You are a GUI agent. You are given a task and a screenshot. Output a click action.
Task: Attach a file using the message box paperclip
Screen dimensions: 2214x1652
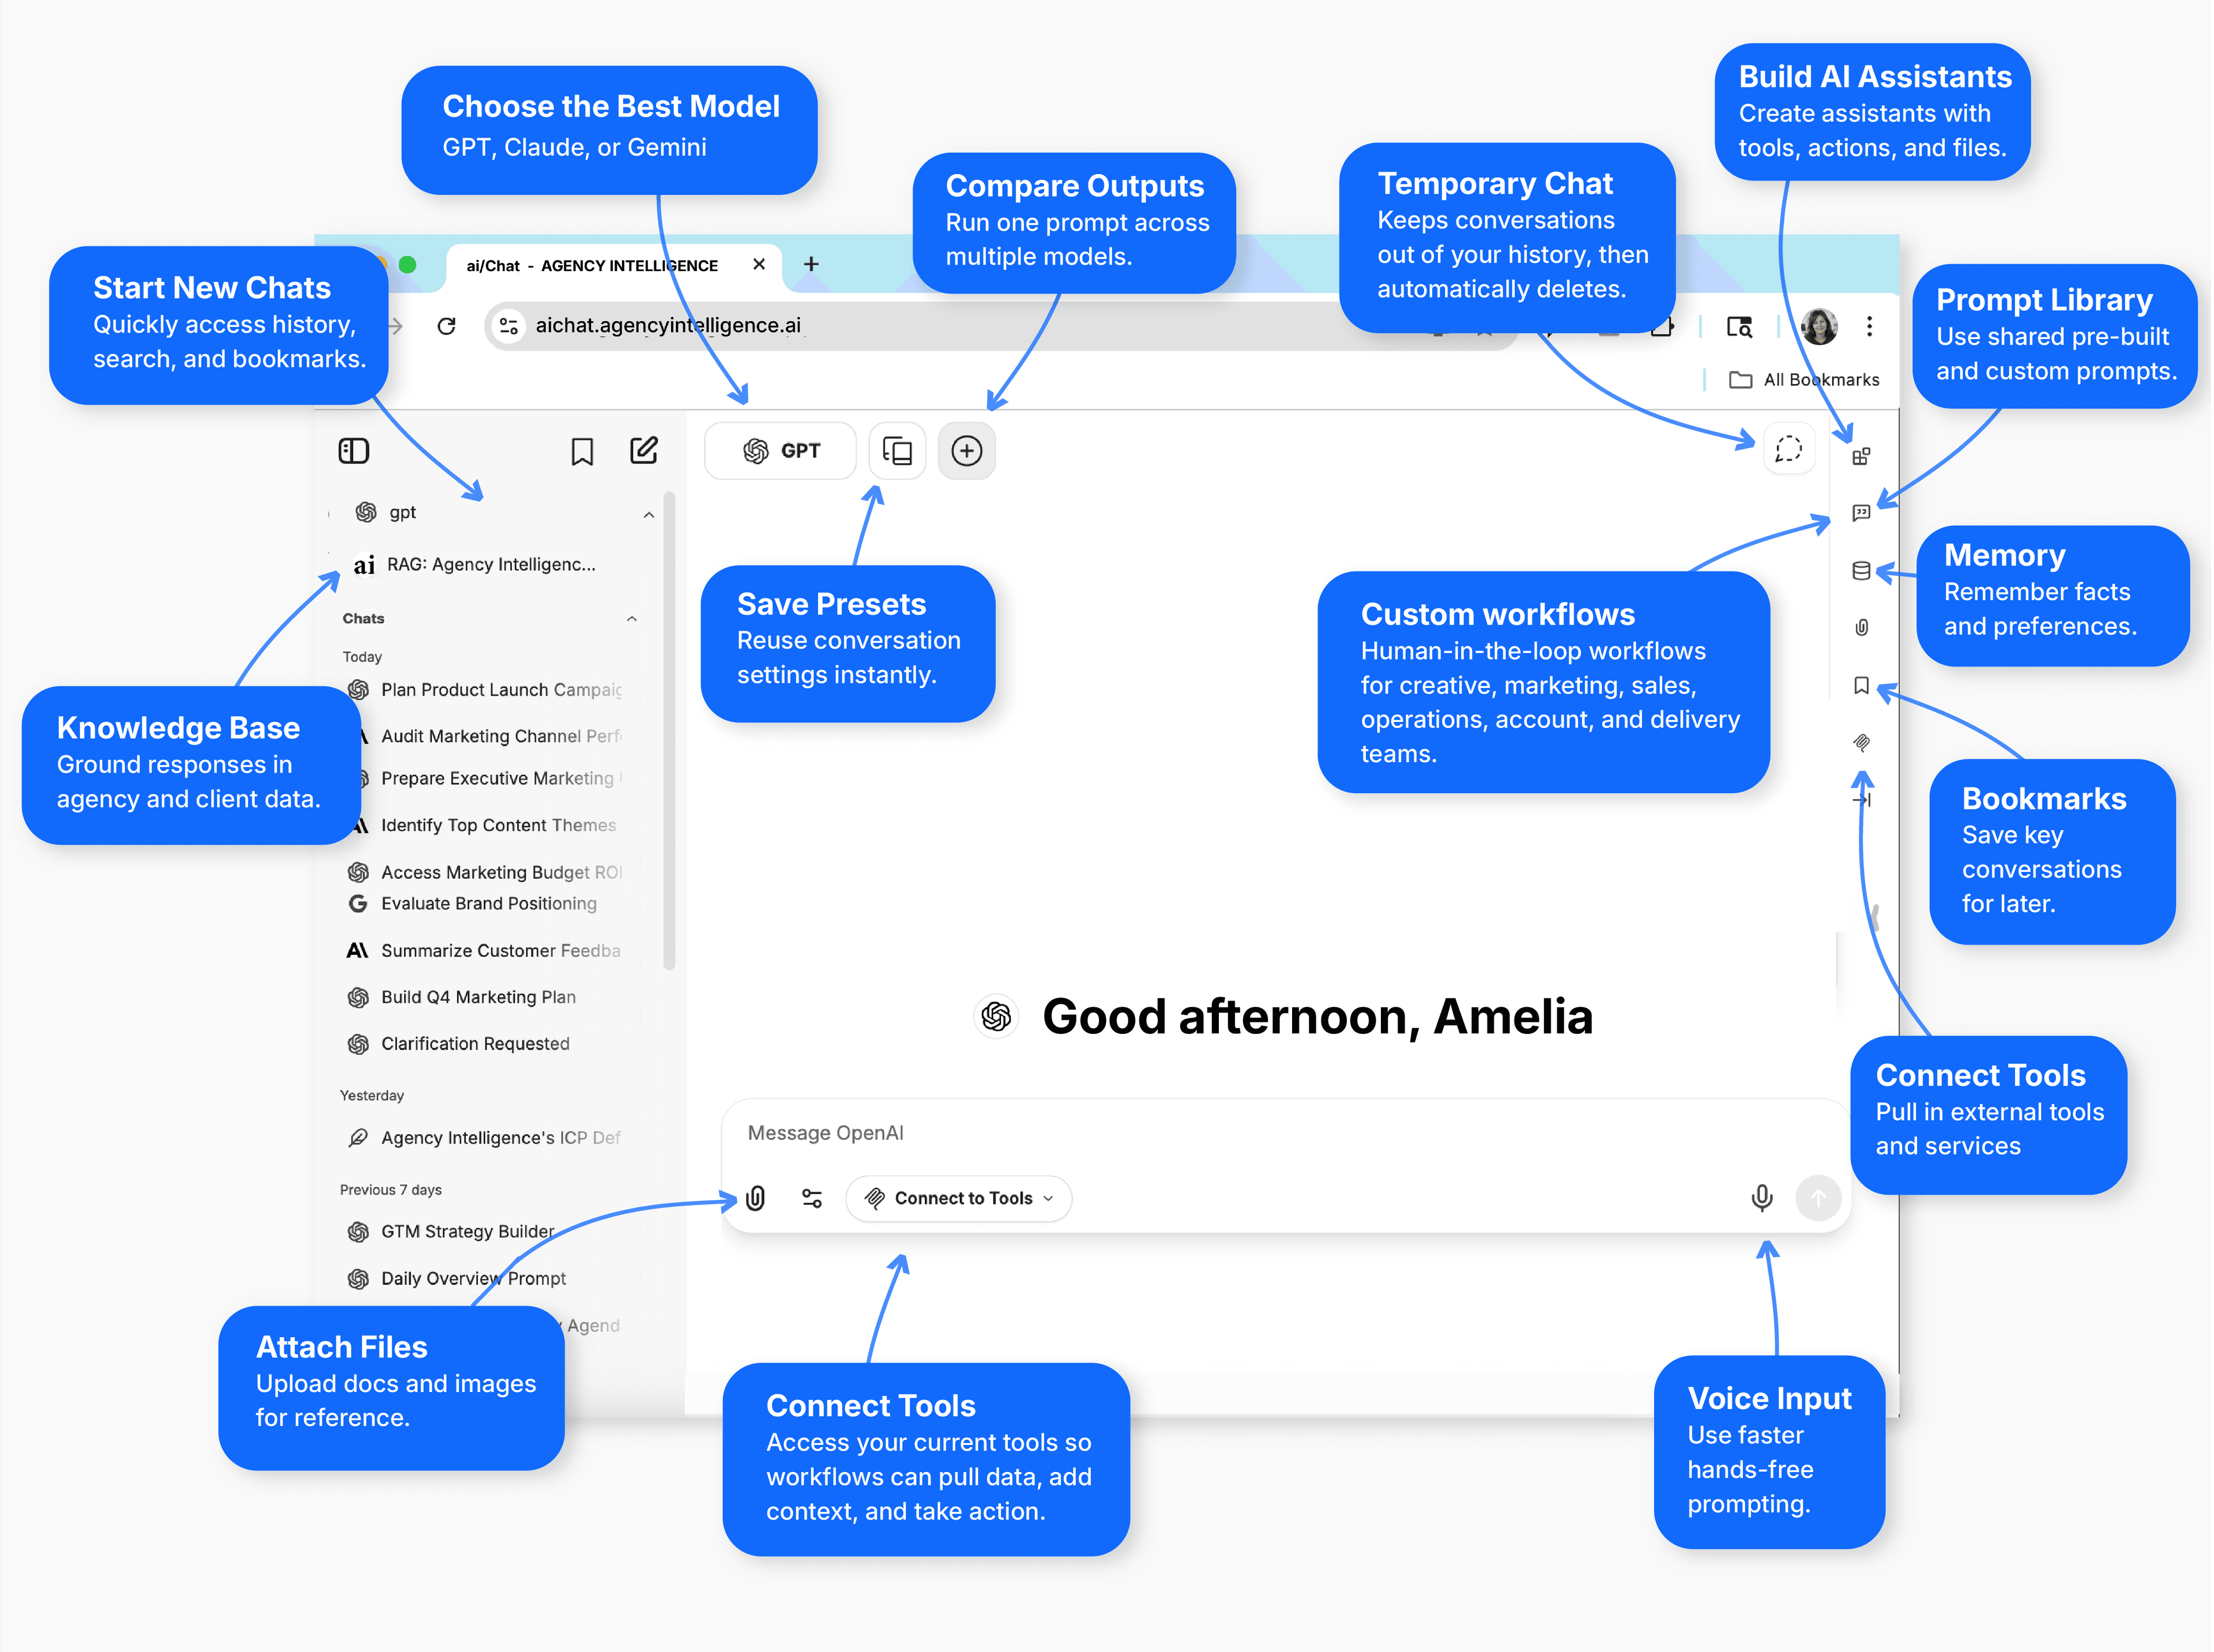tap(756, 1198)
